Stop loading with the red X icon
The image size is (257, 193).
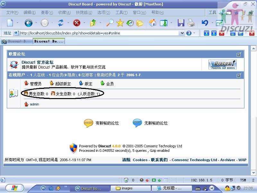click(77, 23)
